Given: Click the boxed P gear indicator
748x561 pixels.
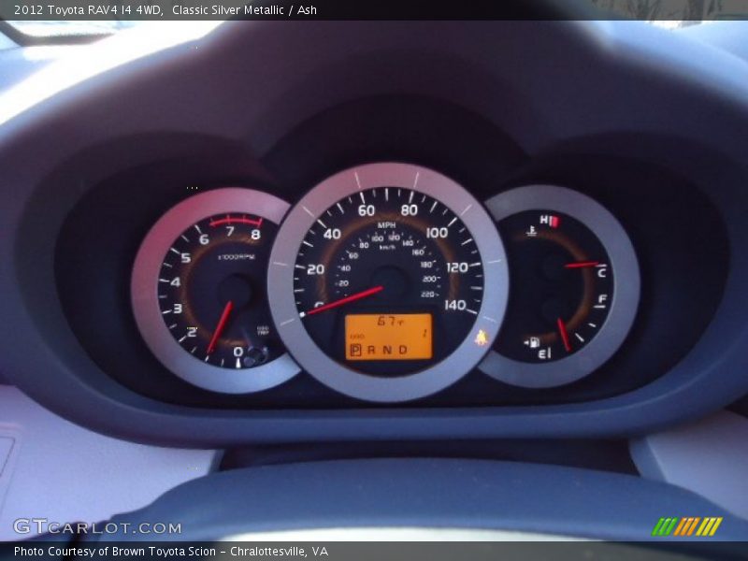Looking at the screenshot, I should pos(354,350).
